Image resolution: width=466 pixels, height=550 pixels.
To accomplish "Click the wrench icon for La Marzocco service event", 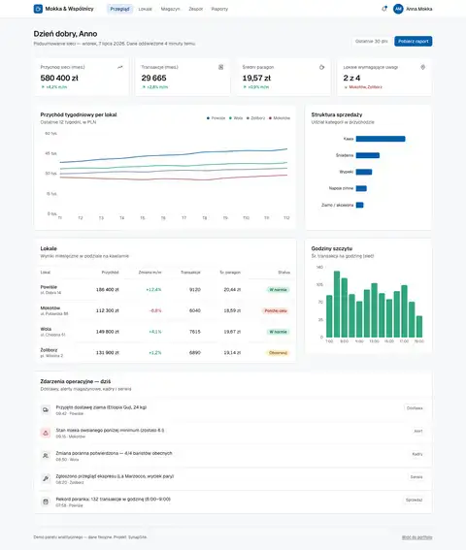I will pos(46,478).
